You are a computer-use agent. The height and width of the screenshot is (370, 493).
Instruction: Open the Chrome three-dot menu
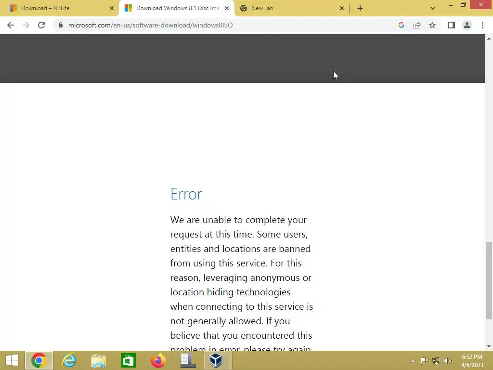[482, 25]
